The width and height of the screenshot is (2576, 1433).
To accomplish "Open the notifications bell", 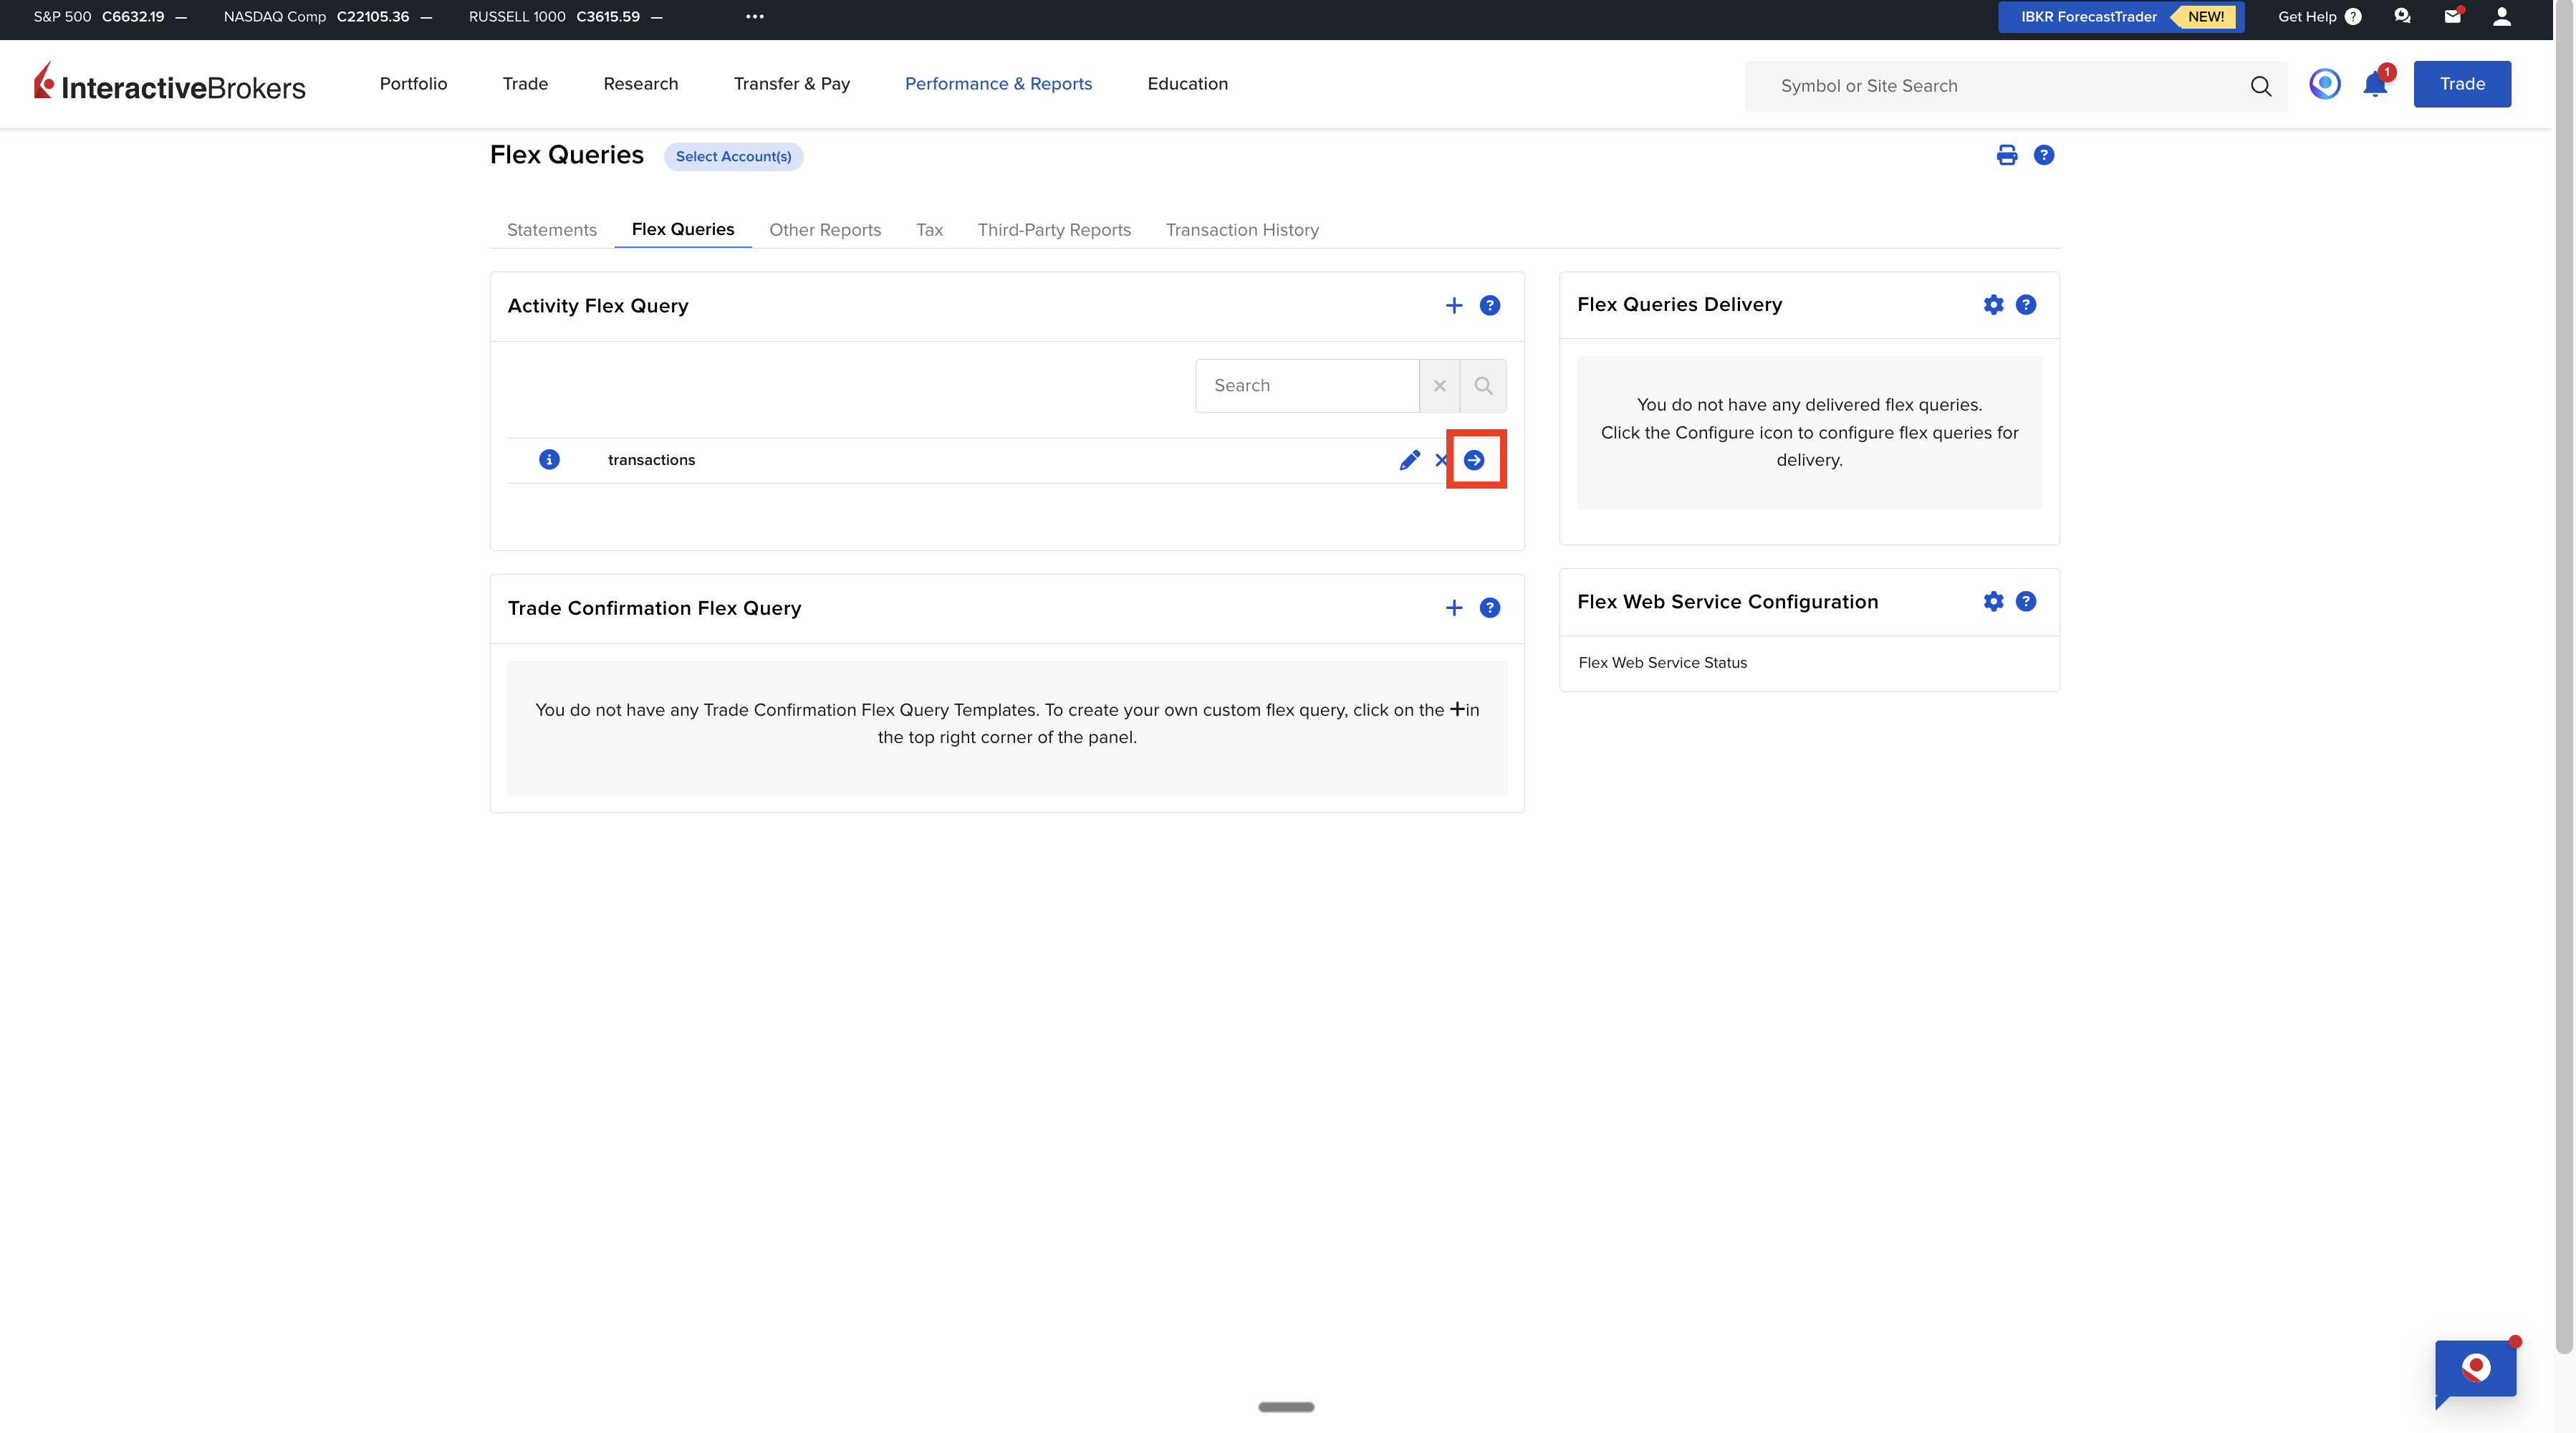I will coord(2375,85).
